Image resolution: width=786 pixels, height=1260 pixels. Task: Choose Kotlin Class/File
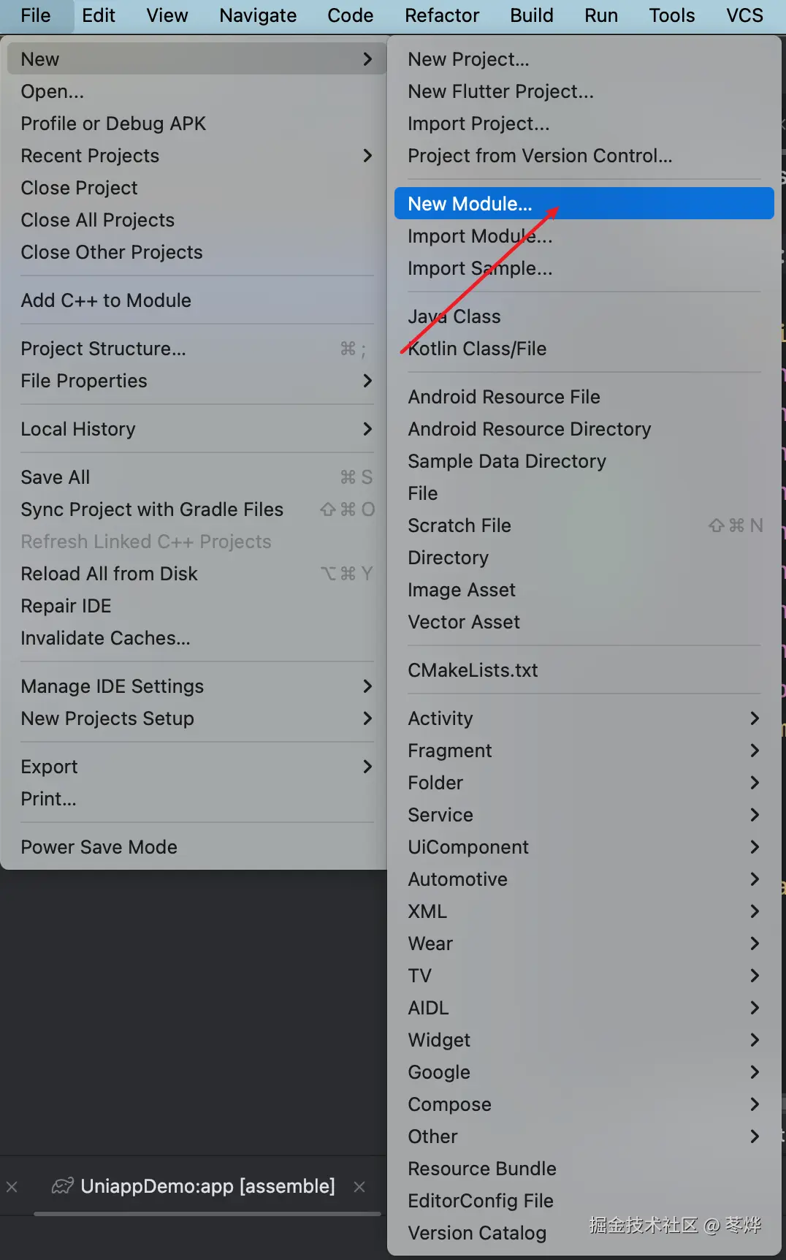click(478, 349)
